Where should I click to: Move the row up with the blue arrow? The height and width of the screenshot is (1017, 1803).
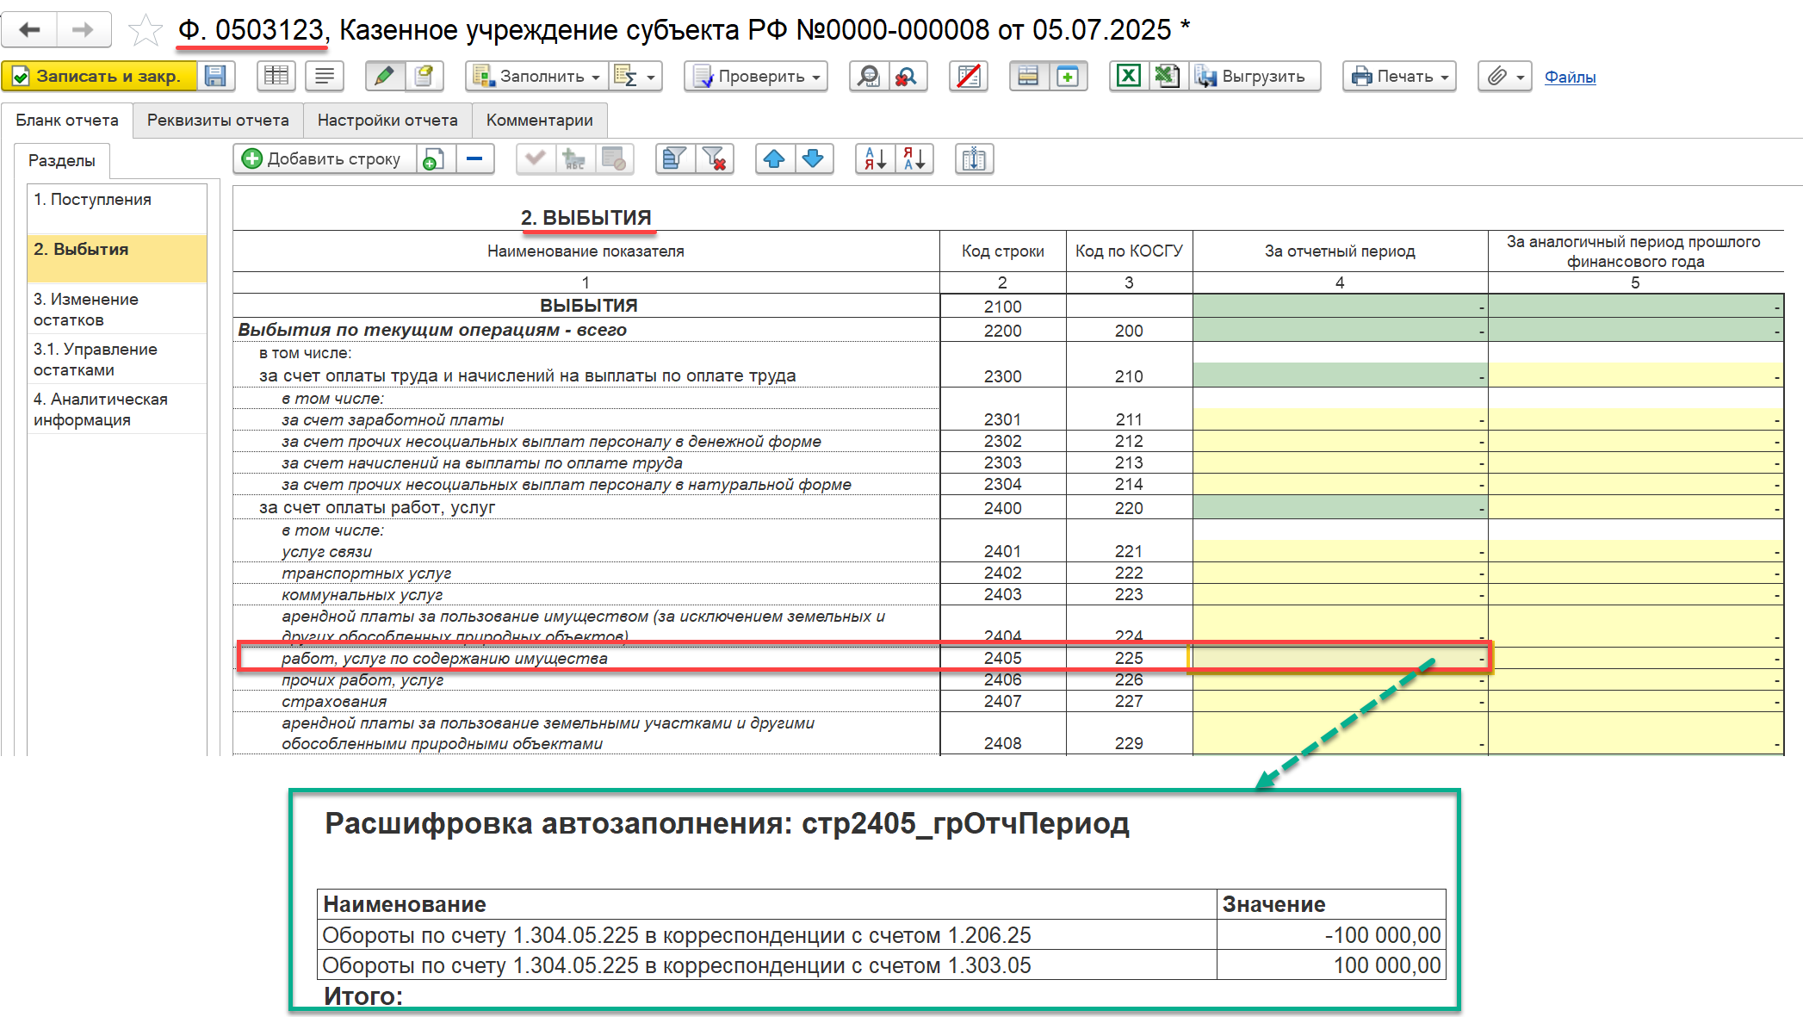point(774,159)
